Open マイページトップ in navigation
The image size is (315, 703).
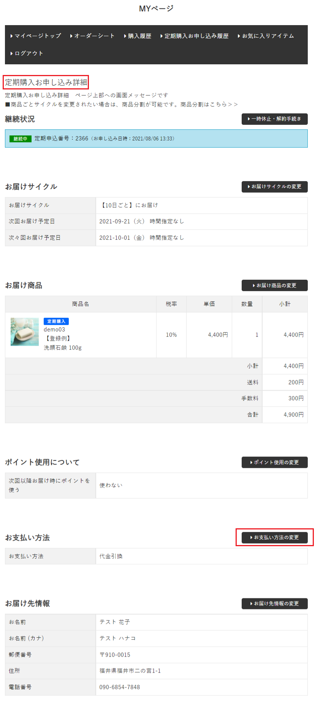[36, 36]
